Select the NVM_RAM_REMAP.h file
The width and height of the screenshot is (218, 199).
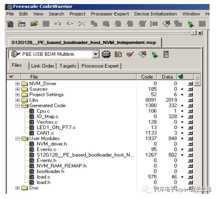tap(61, 166)
